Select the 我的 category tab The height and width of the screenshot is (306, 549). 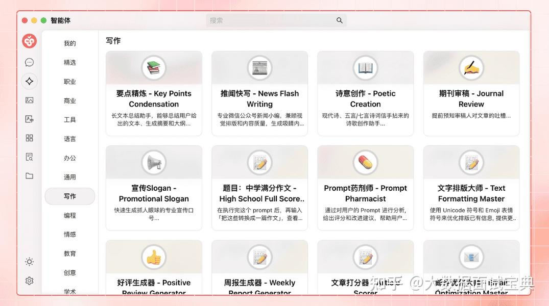point(69,43)
